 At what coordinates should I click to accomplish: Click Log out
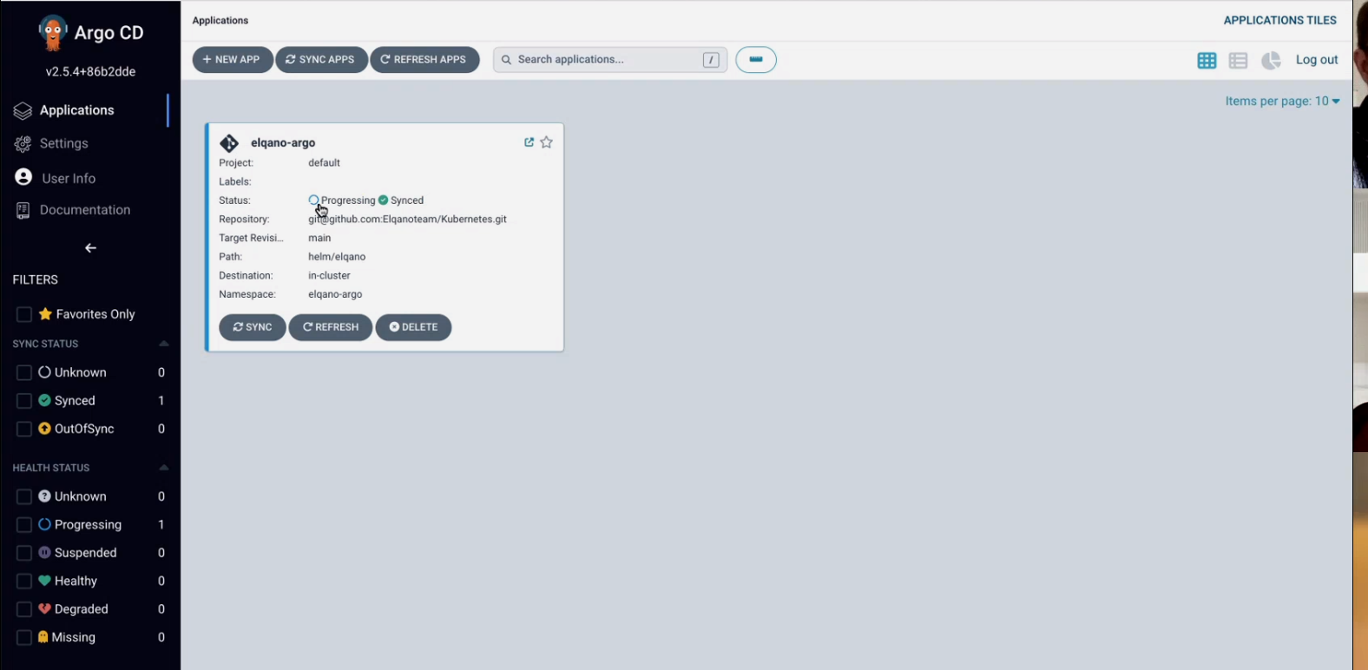pyautogui.click(x=1317, y=60)
